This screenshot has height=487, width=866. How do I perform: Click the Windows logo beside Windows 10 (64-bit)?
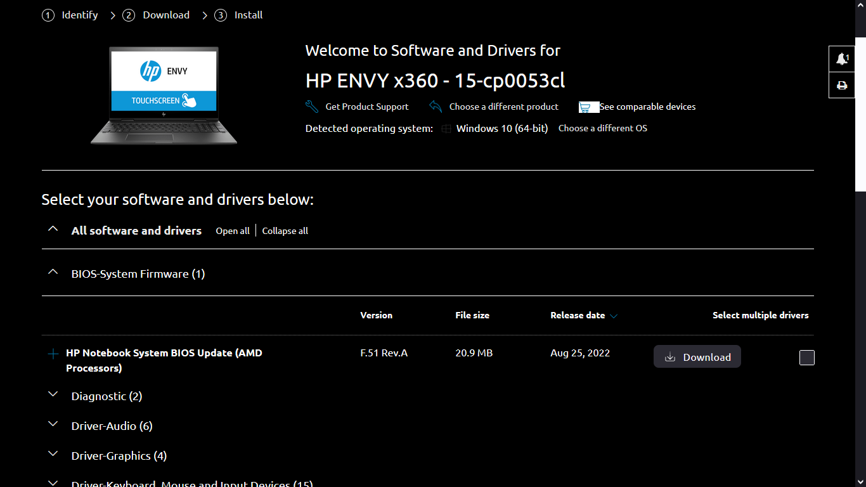pyautogui.click(x=446, y=128)
